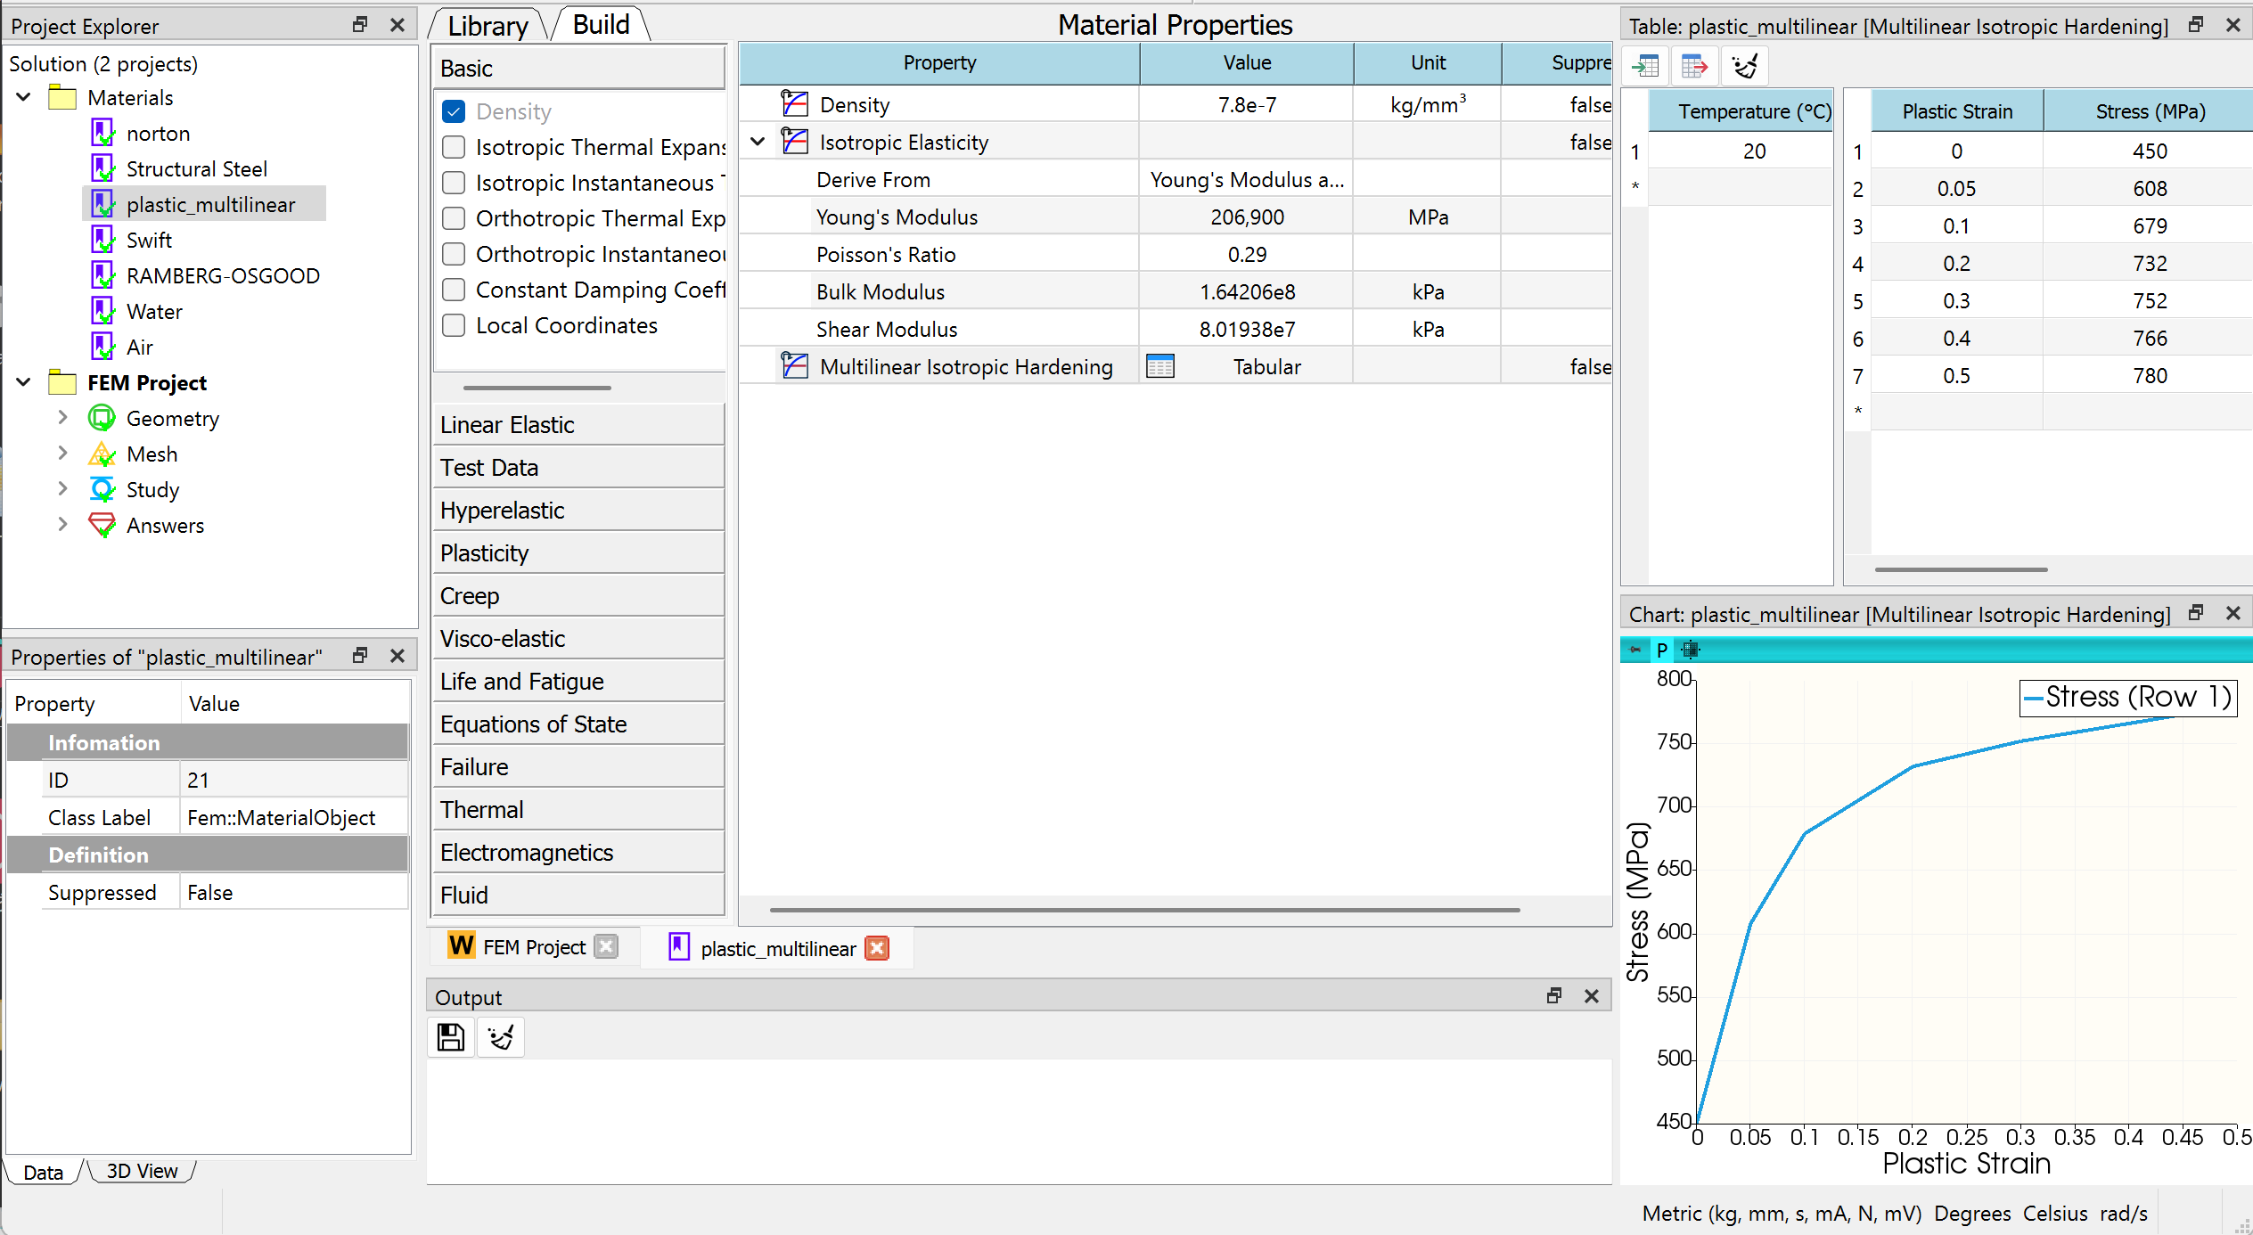
Task: Uncheck the Density checkbox
Action: pos(454,111)
